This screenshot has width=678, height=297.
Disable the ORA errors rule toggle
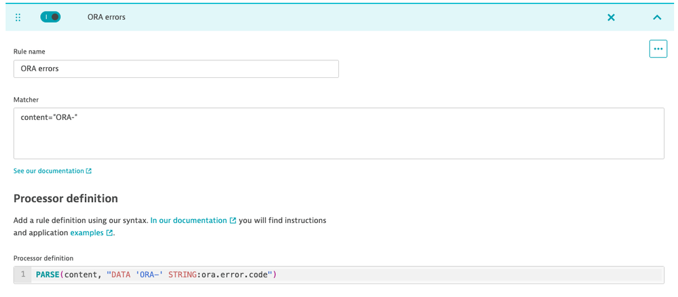[50, 17]
